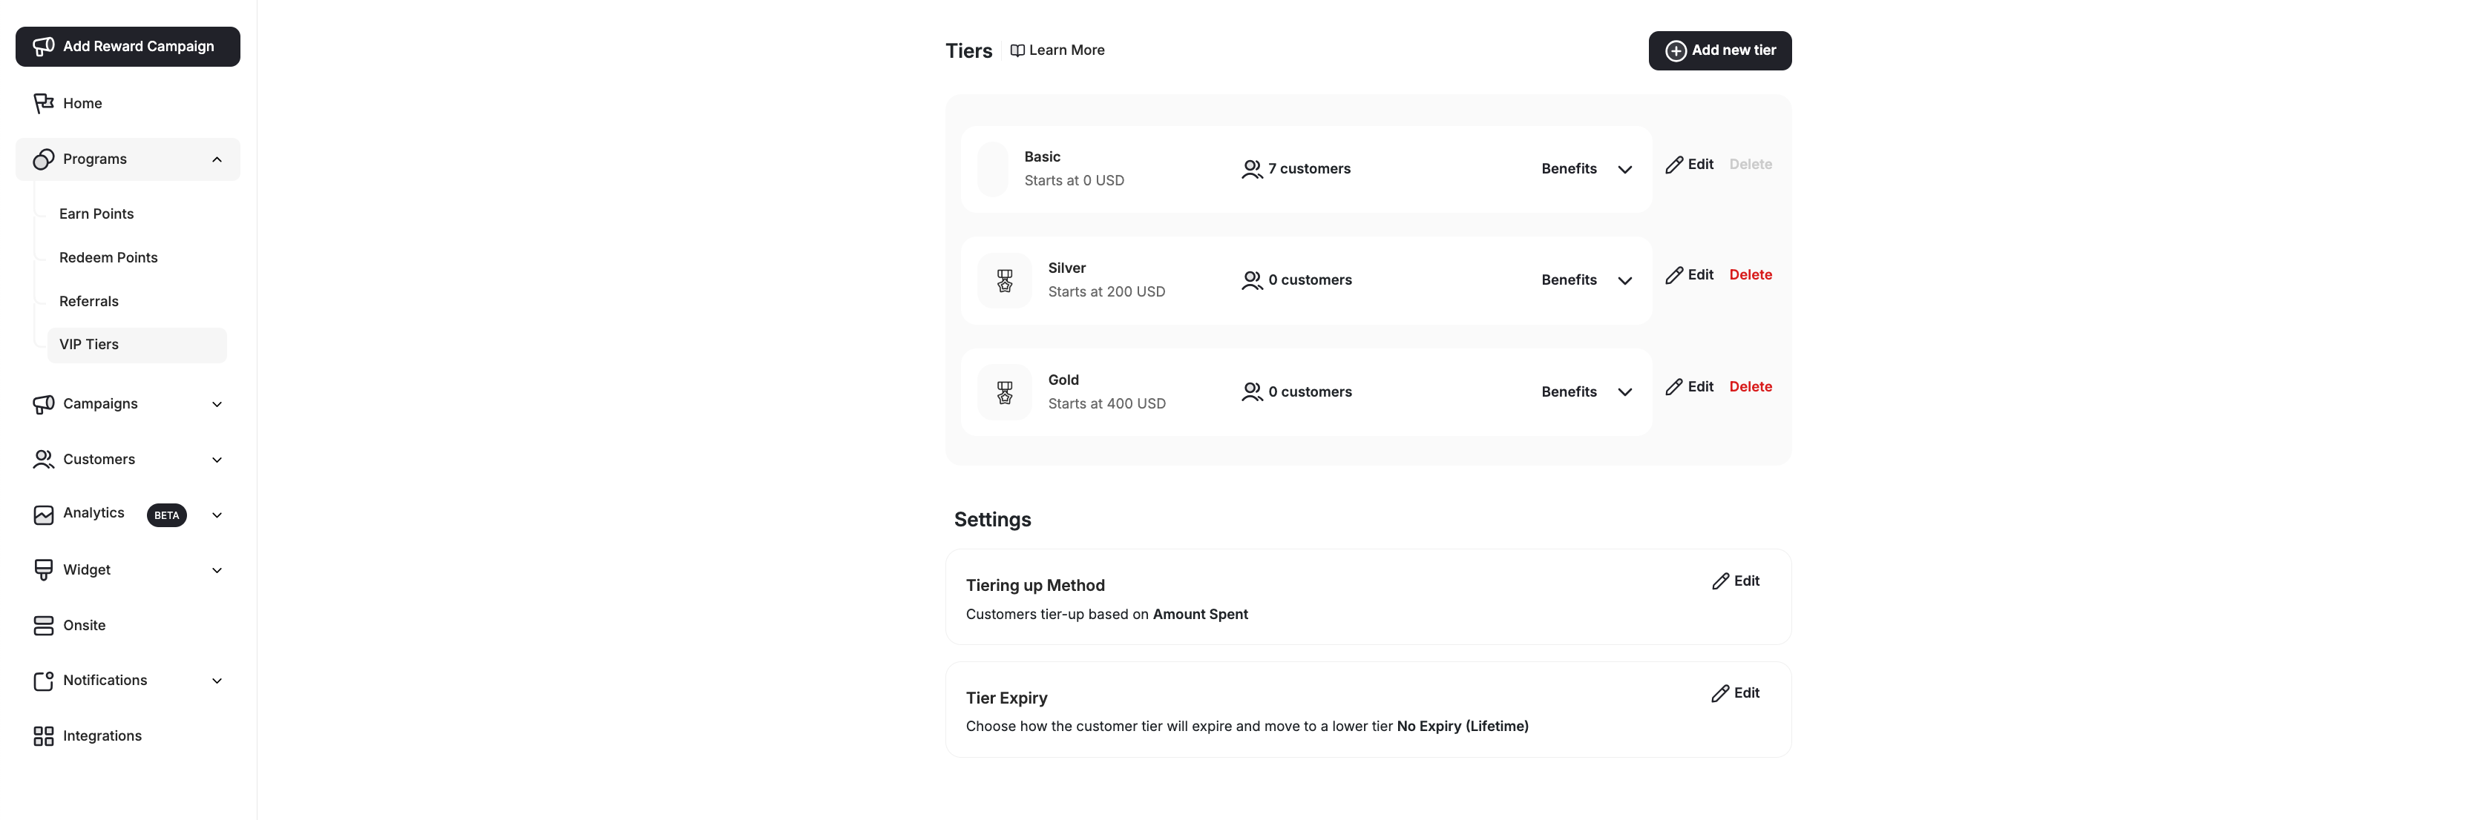Viewport: 2483px width, 820px height.
Task: Expand the Campaigns sidebar section
Action: point(217,405)
